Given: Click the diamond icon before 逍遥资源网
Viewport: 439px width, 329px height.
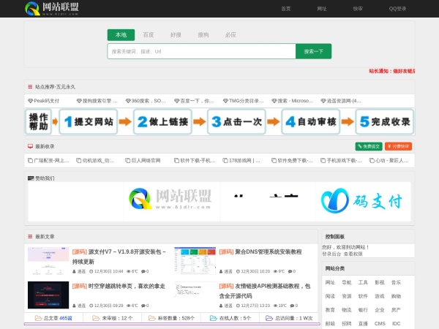Looking at the screenshot, I should (323, 101).
